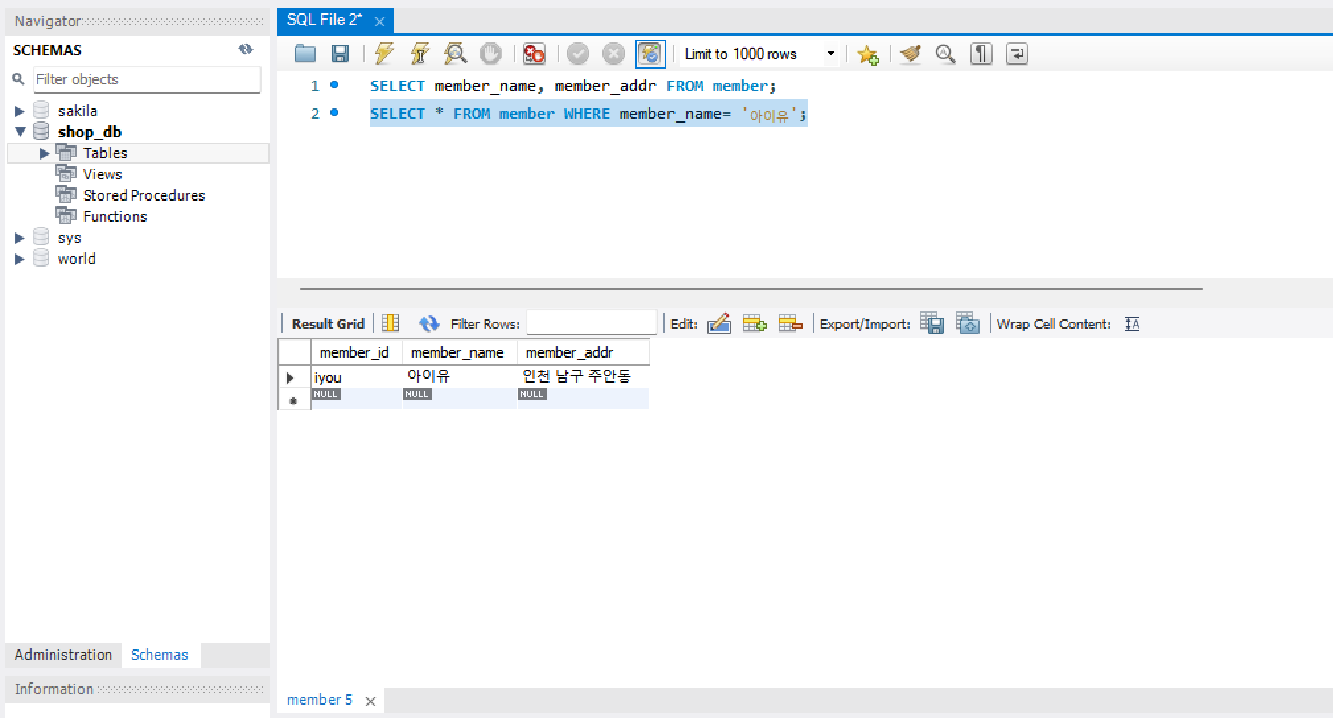Screen dimensions: 1333x718
Task: Select the member 5 result tab
Action: [x=320, y=700]
